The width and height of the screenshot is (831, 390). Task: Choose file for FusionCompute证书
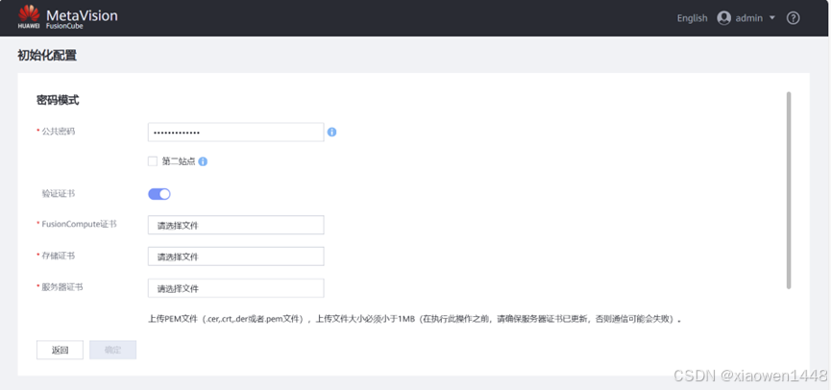click(235, 225)
